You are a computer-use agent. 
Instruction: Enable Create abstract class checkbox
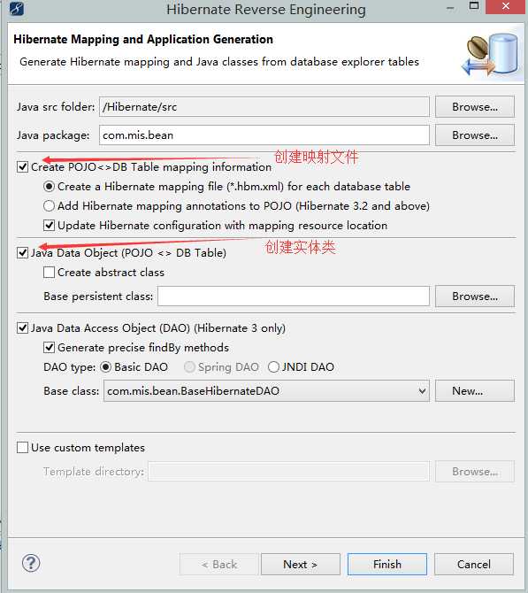point(49,273)
